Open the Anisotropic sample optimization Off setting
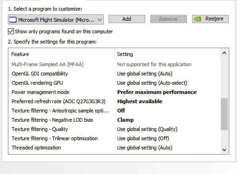Image resolution: width=238 pixels, height=174 pixels. pos(121,111)
